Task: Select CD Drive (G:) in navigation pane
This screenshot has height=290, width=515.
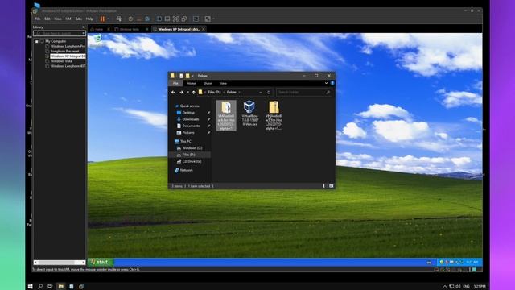Action: pyautogui.click(x=192, y=161)
